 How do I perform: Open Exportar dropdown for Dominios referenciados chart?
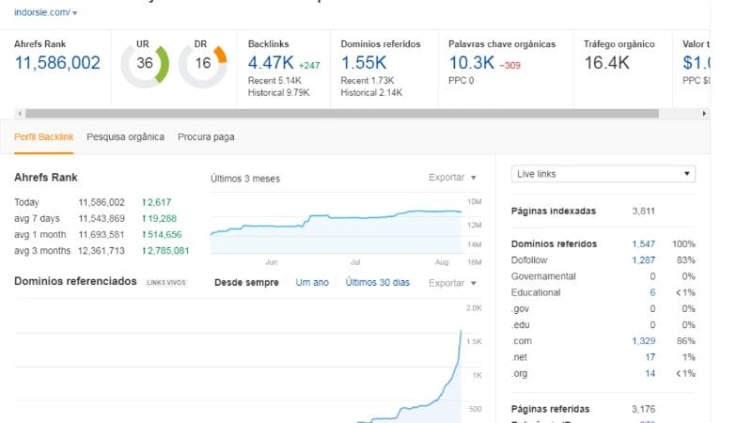tap(452, 283)
